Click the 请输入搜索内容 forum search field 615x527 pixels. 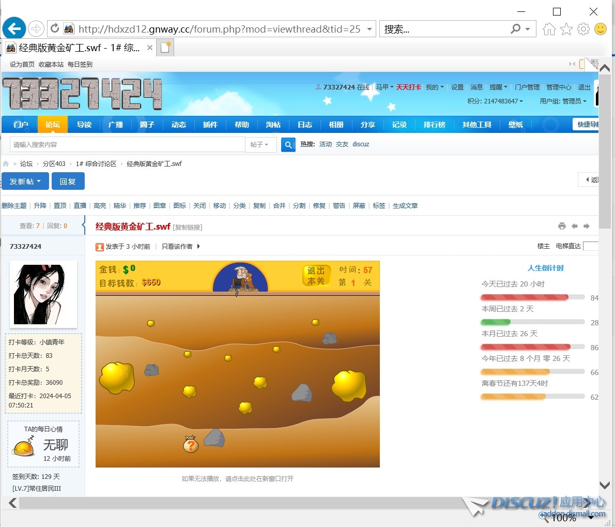coord(128,145)
